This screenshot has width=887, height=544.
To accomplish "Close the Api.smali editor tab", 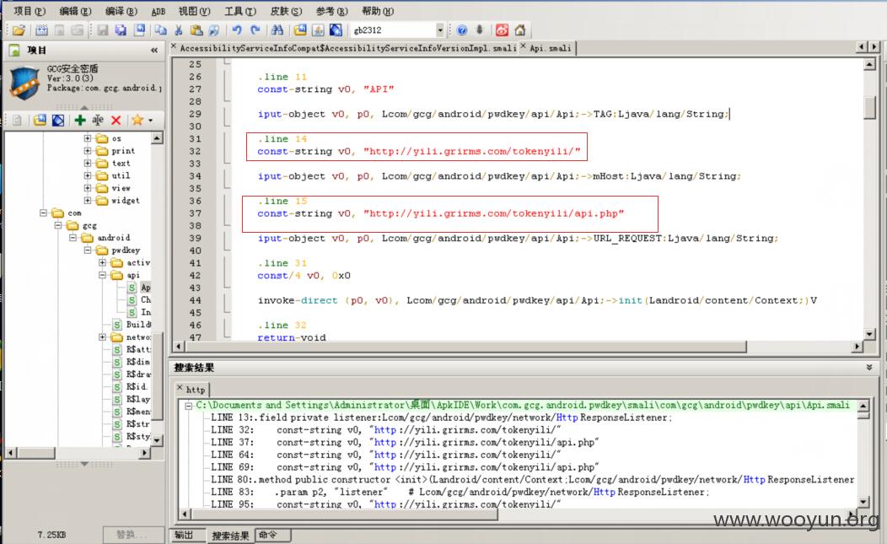I will [524, 46].
